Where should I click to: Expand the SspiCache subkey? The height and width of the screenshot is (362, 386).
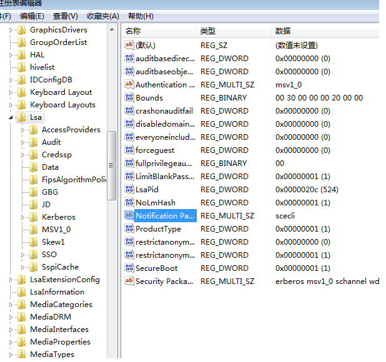tap(22, 267)
